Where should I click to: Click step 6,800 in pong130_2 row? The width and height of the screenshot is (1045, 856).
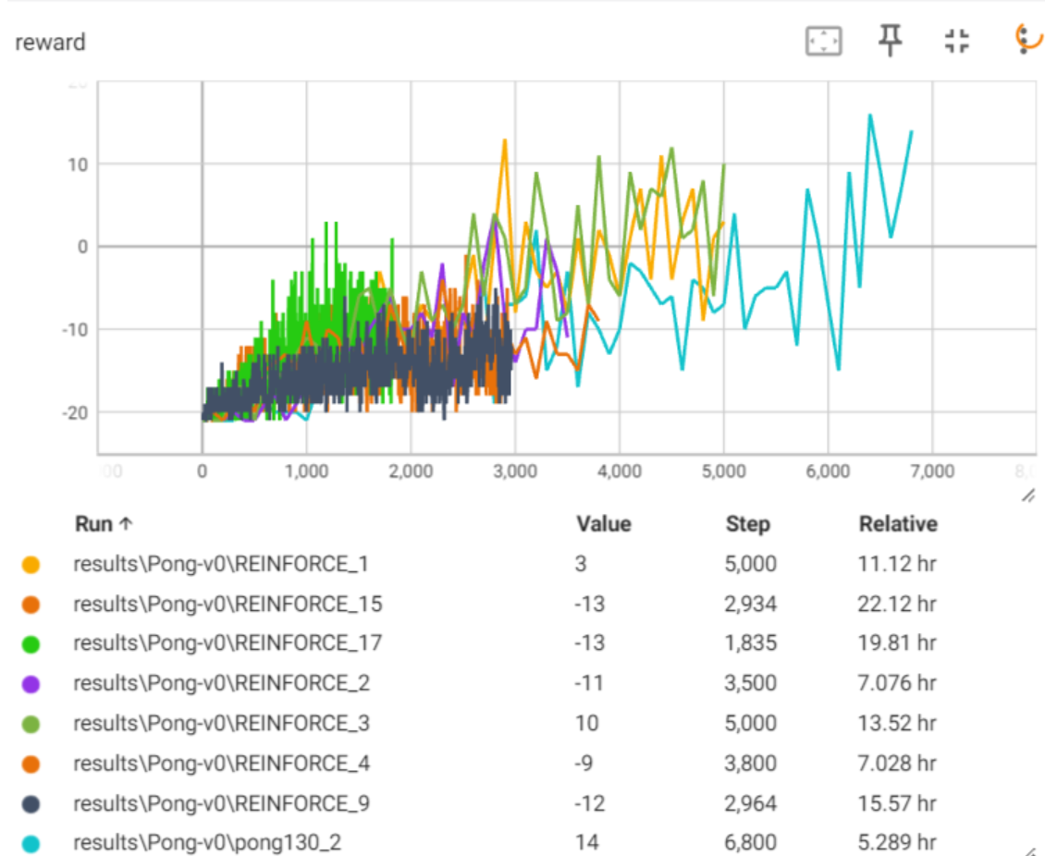coord(750,843)
